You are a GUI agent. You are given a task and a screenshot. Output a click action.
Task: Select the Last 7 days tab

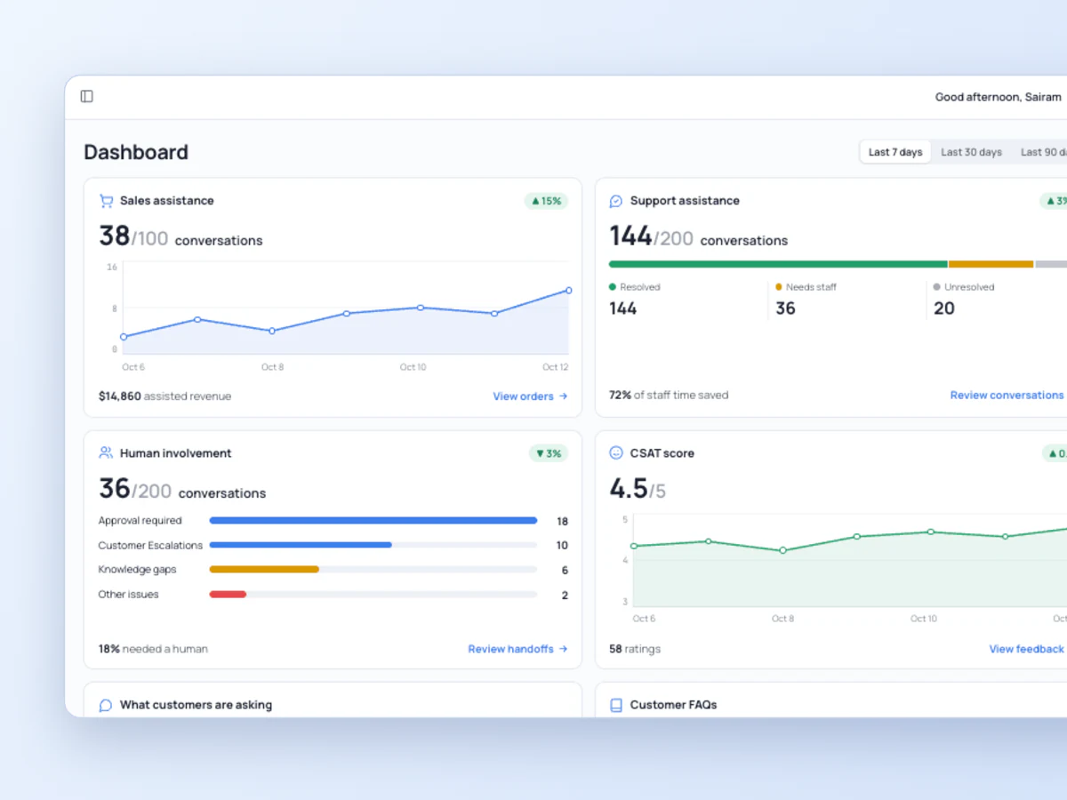click(895, 152)
